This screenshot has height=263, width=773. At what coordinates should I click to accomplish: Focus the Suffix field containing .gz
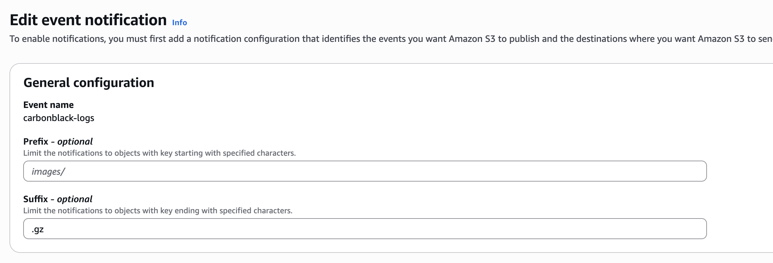pos(365,229)
